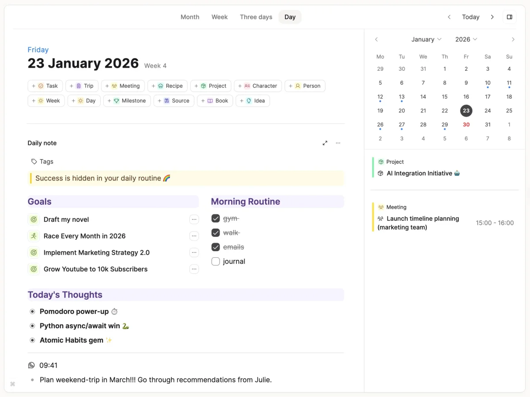Screen dimensions: 530x397
Task: Open the 2026 year dropdown
Action: point(466,39)
